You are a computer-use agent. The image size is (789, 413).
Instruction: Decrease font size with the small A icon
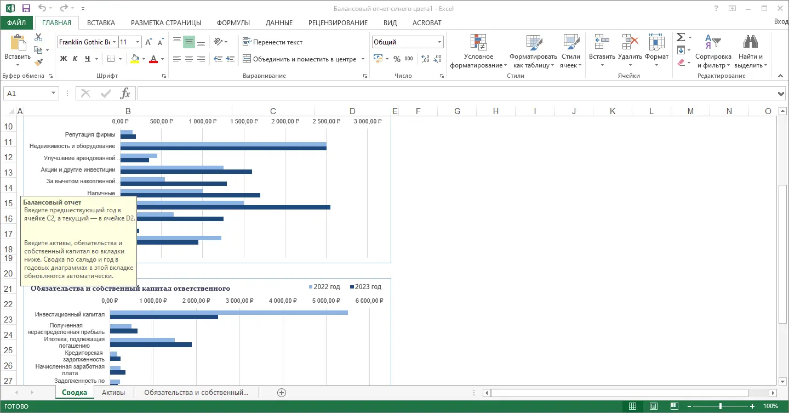(161, 42)
